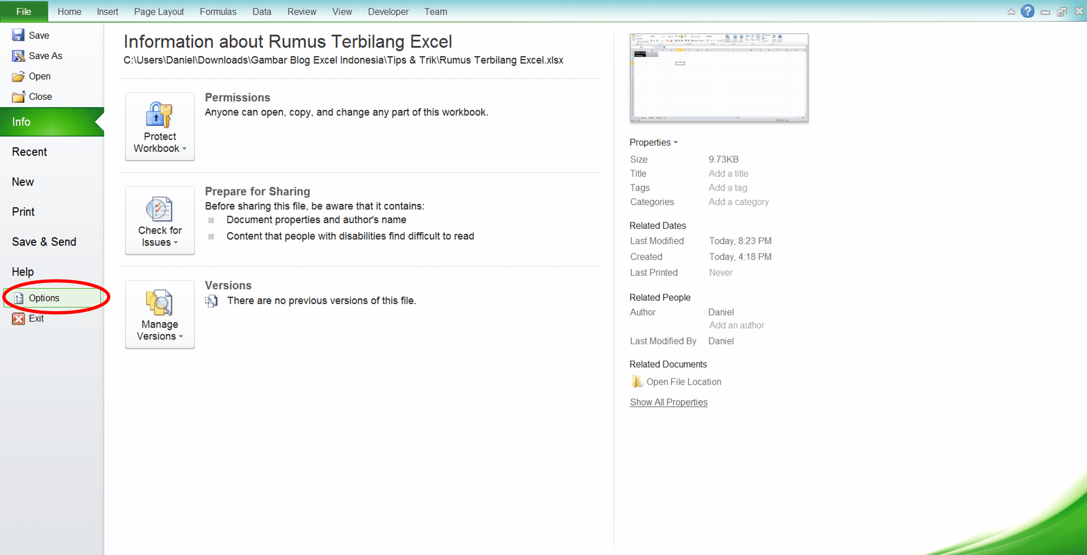
Task: Switch to the Page Layout tab
Action: point(159,11)
